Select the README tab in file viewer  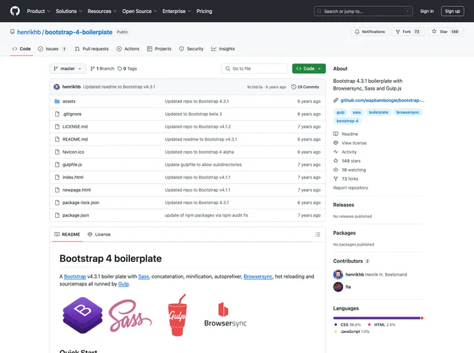[x=68, y=234]
